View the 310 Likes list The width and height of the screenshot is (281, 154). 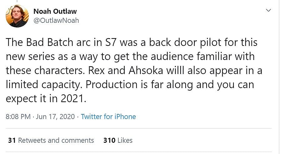(118, 140)
